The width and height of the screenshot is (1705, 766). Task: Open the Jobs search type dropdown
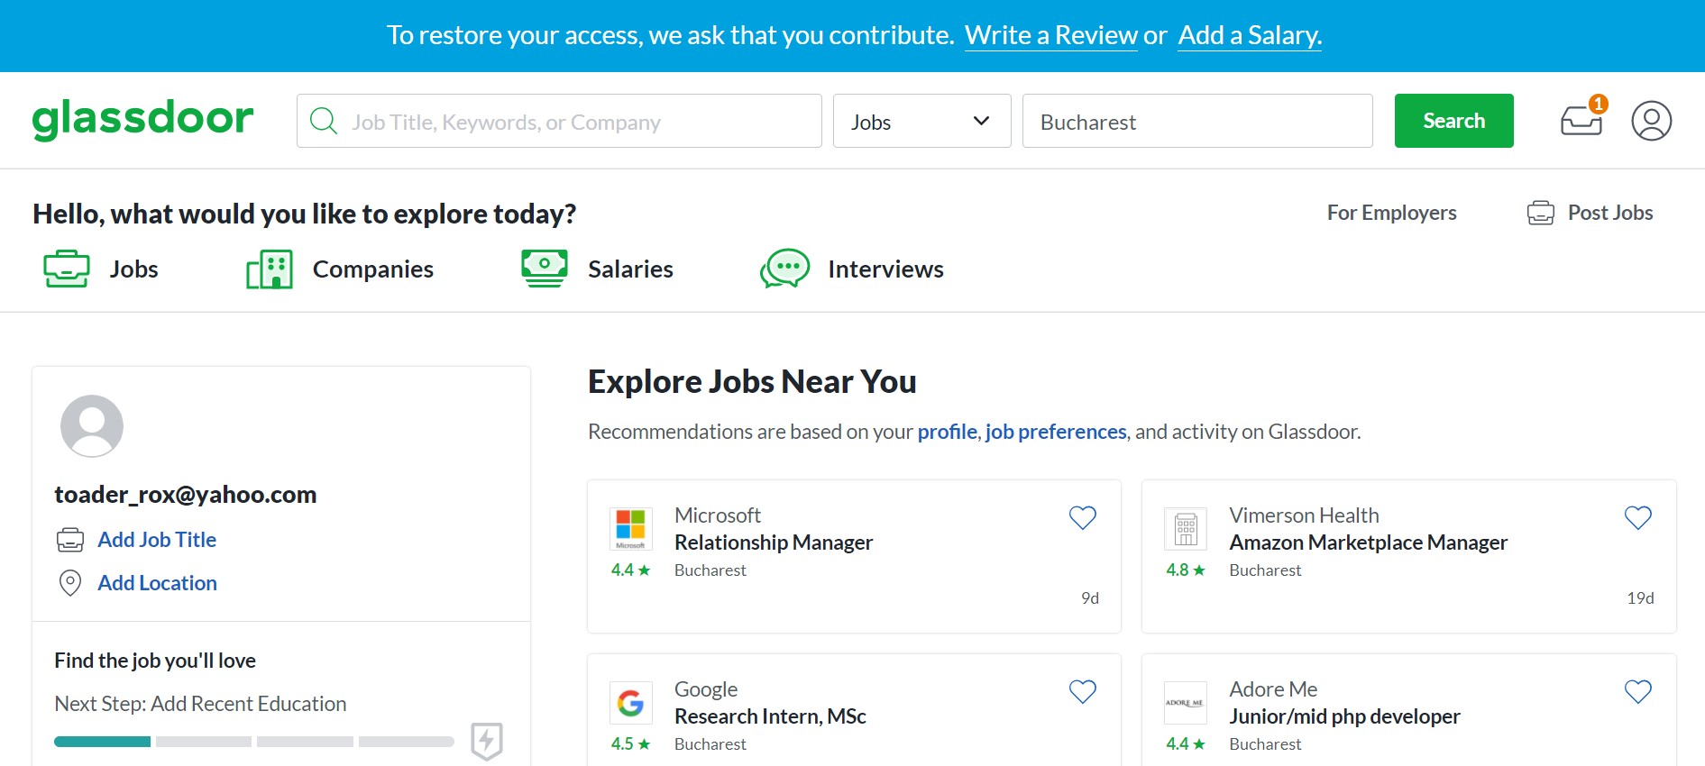click(922, 121)
